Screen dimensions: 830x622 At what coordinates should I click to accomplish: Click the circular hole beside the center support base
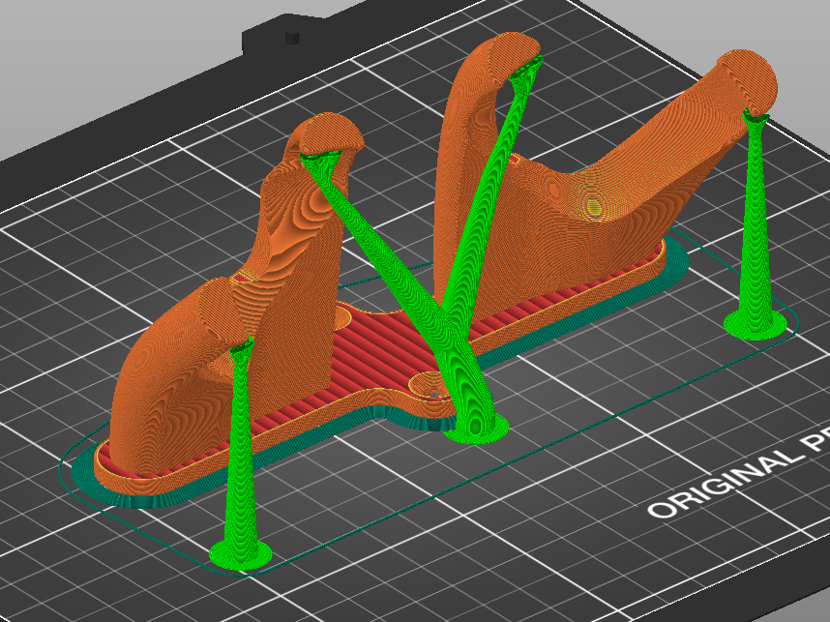[428, 385]
